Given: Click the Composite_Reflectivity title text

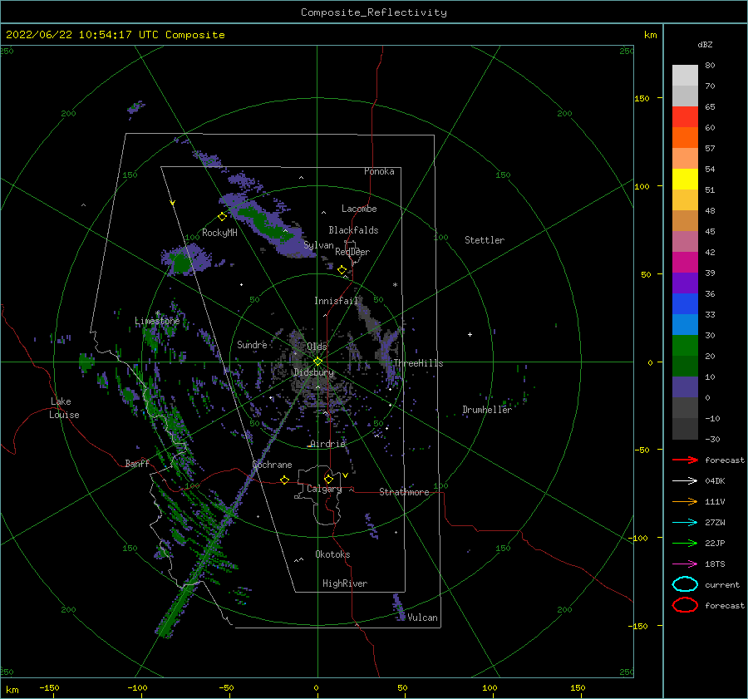Looking at the screenshot, I should tap(374, 12).
